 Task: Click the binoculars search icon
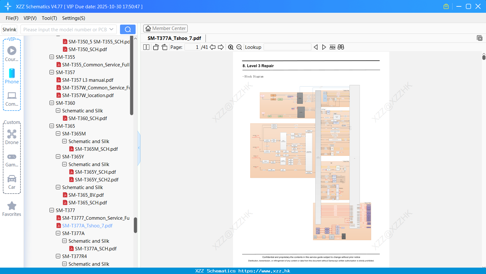pos(341,47)
